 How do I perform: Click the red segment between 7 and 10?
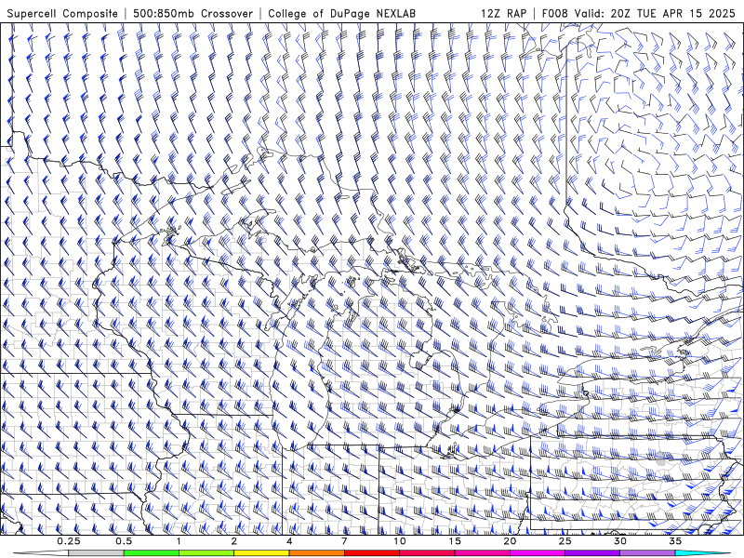point(372,553)
